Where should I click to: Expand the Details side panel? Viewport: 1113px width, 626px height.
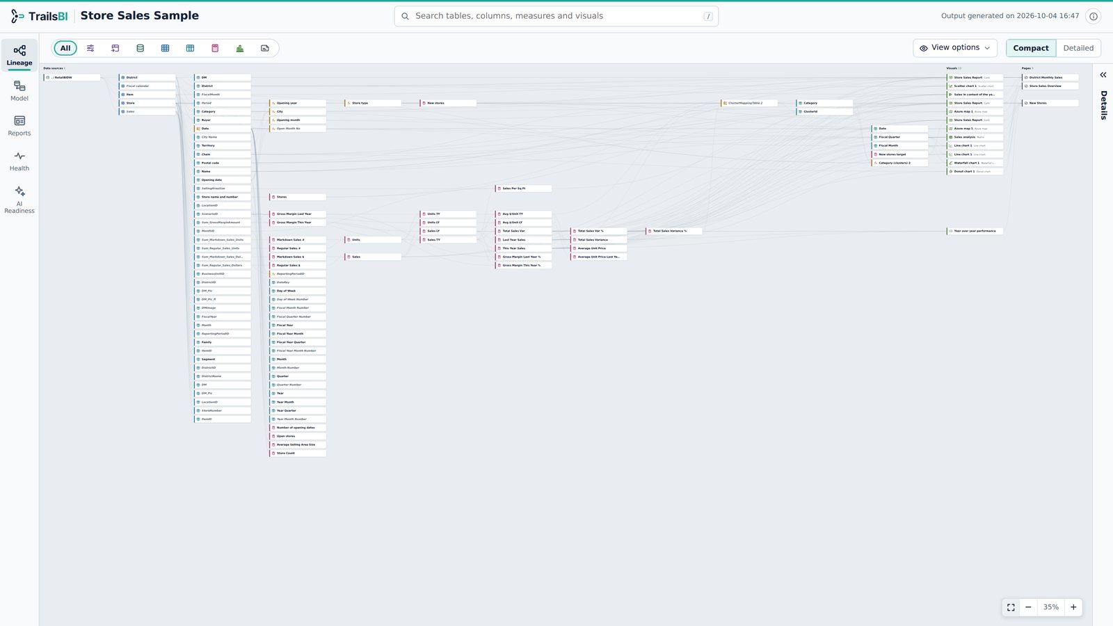click(1103, 74)
